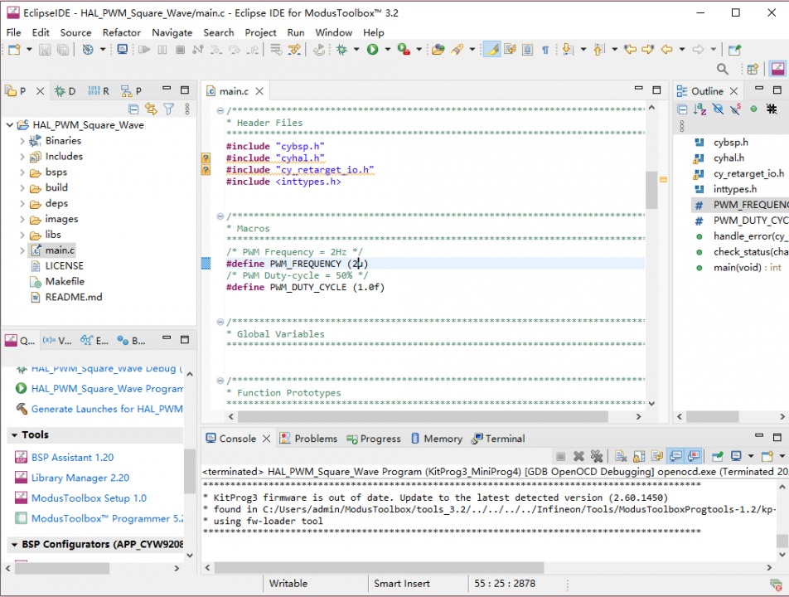Collapse the Tools section in Quick Panel
The height and width of the screenshot is (597, 789).
point(14,435)
